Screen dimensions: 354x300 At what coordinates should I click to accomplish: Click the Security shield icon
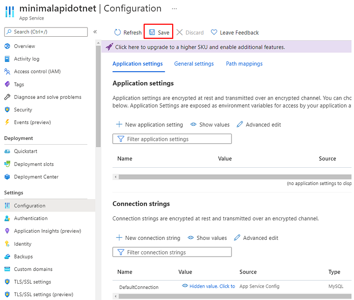click(7, 109)
